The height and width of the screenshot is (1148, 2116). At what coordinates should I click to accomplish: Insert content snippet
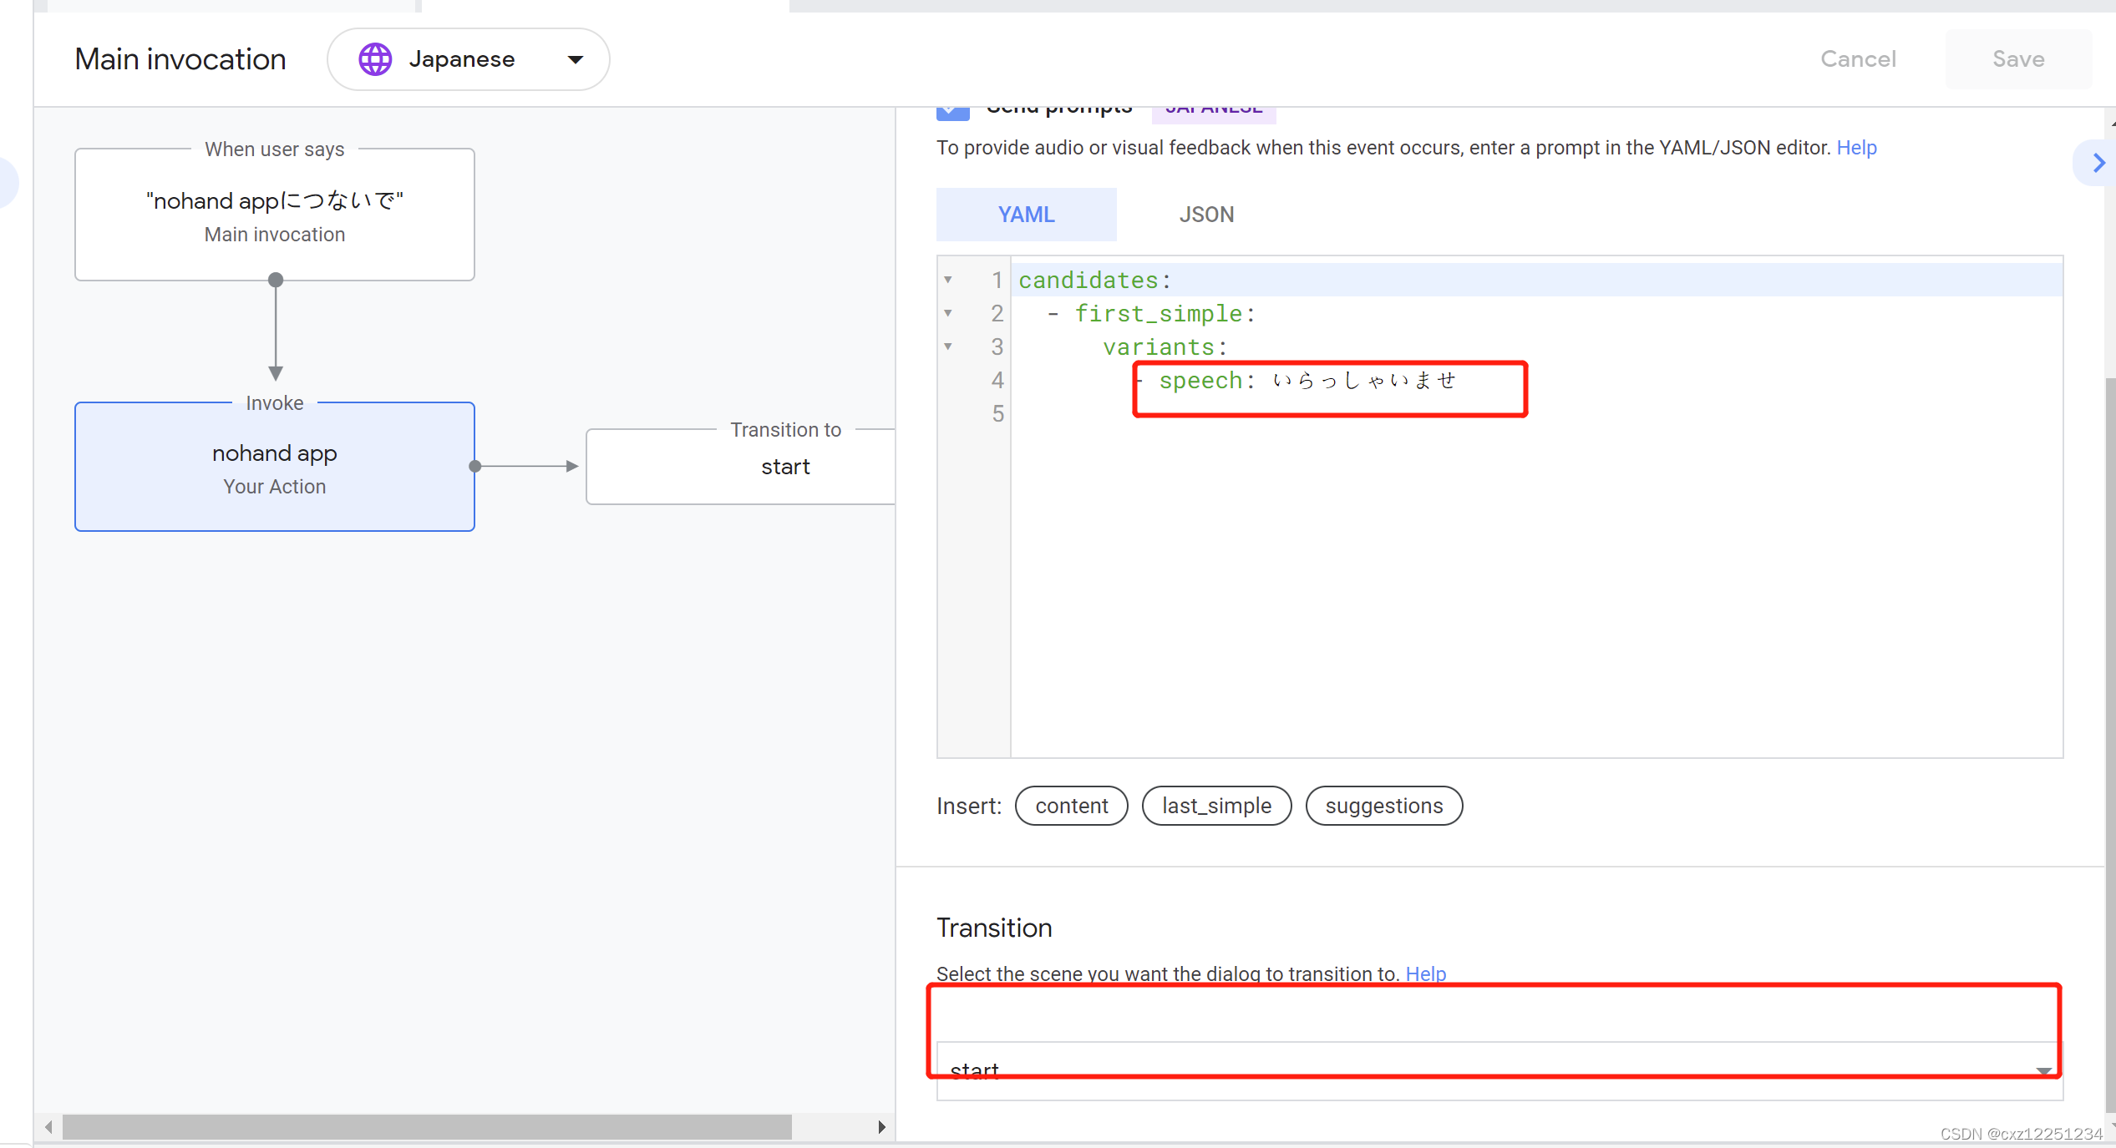pos(1071,806)
